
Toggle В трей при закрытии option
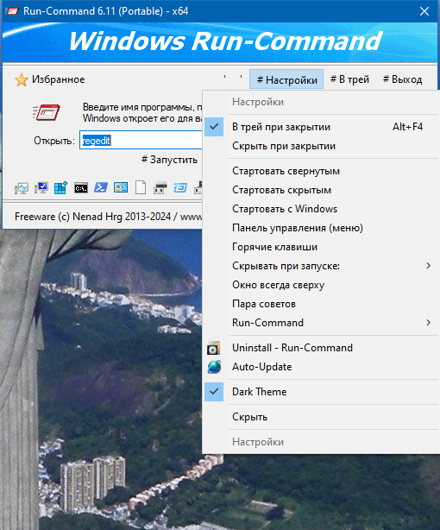tap(321, 127)
